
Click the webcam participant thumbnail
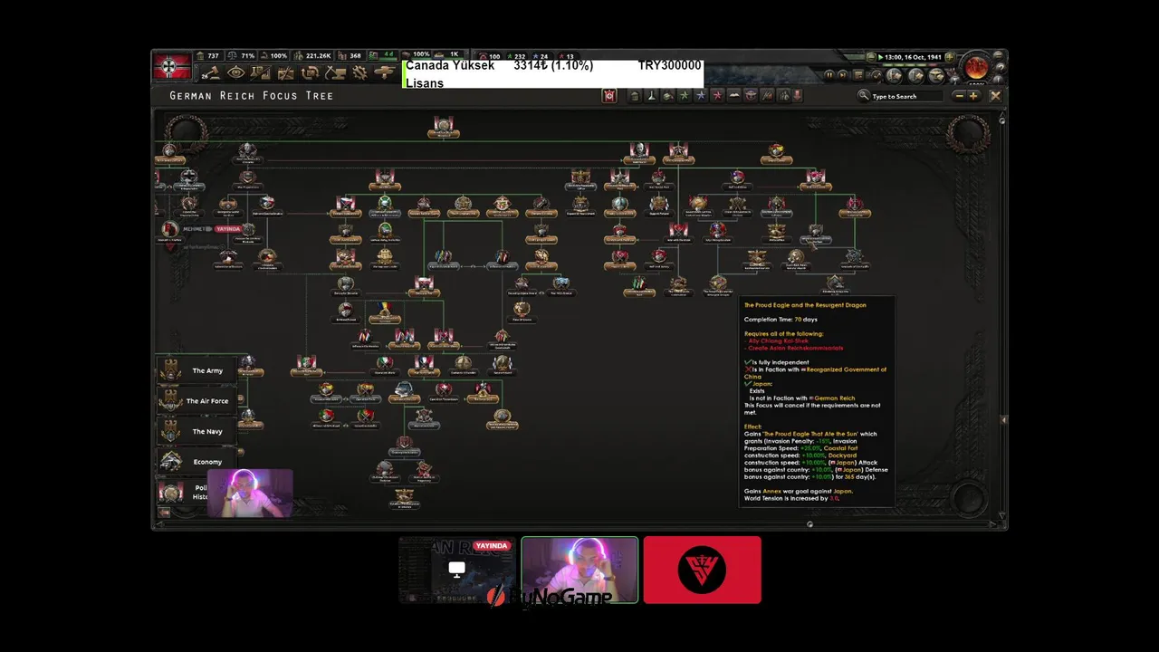click(579, 570)
